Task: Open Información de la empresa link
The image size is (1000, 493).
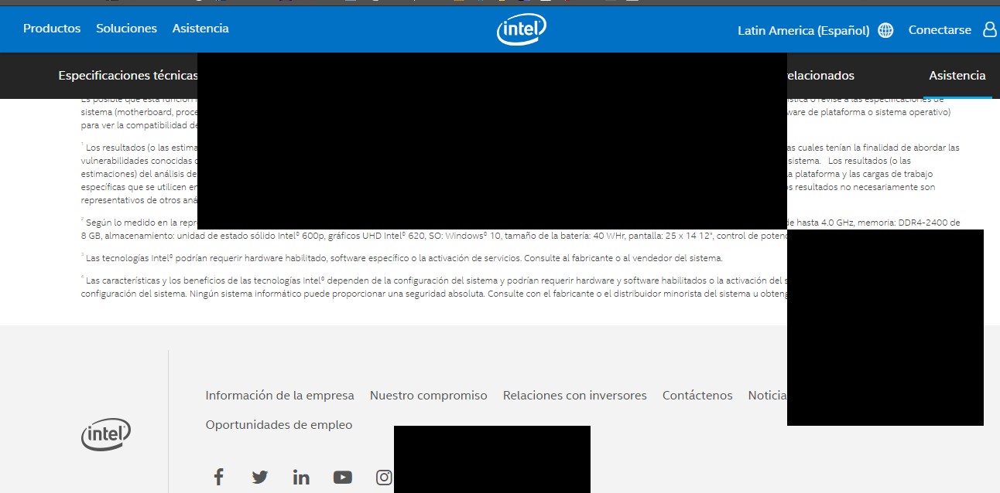Action: (279, 396)
